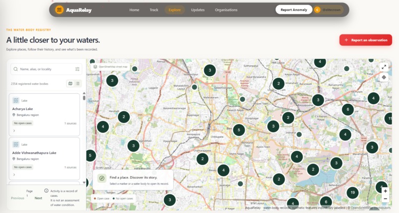Select single marker near Frazer Town
The width and height of the screenshot is (399, 213).
click(243, 99)
